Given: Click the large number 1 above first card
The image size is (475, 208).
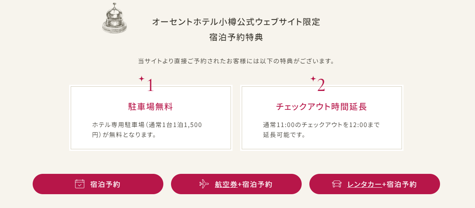Looking at the screenshot, I should point(150,86).
